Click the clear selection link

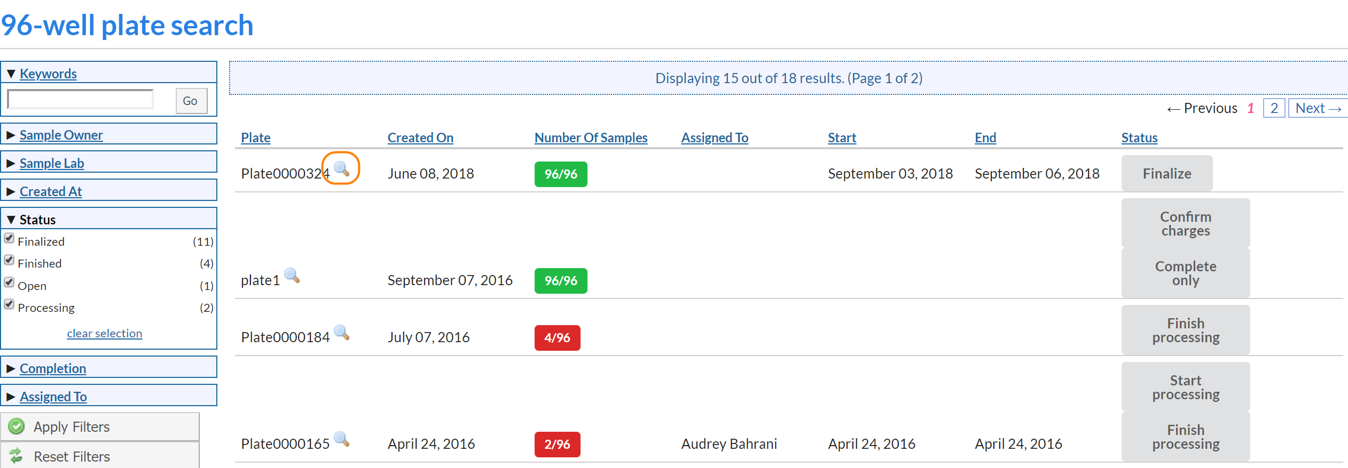(x=105, y=334)
